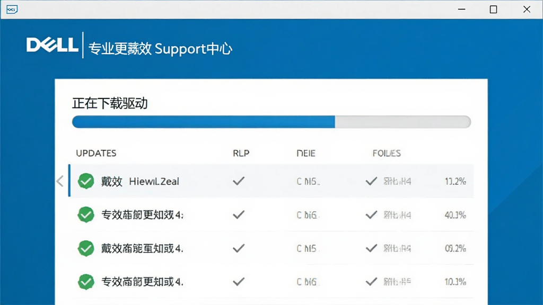Click the Dell logo in header
543x305 pixels.
pyautogui.click(x=52, y=45)
